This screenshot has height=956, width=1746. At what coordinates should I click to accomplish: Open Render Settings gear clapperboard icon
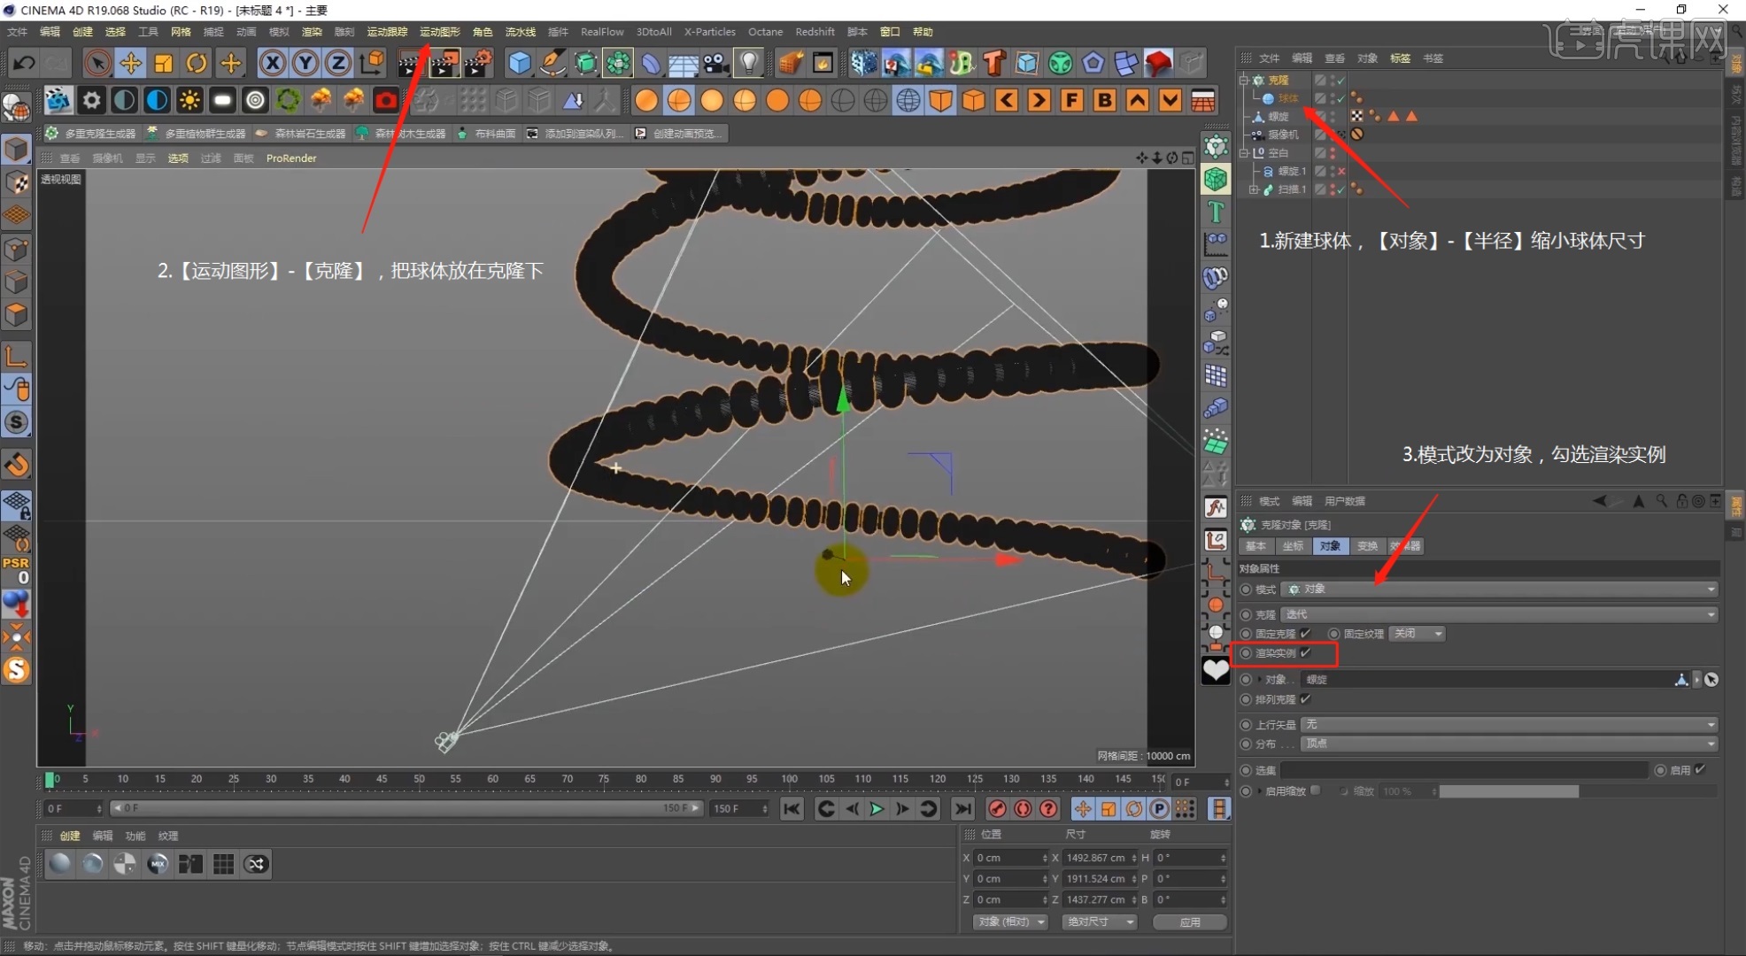478,63
